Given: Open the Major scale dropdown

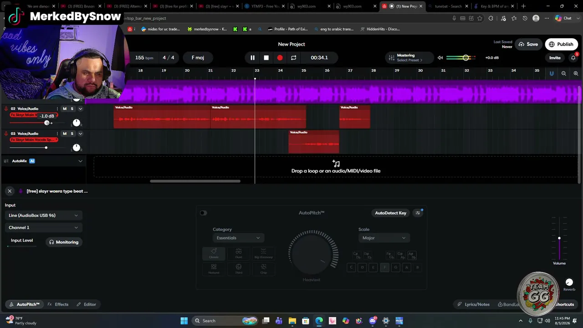Looking at the screenshot, I should point(384,238).
